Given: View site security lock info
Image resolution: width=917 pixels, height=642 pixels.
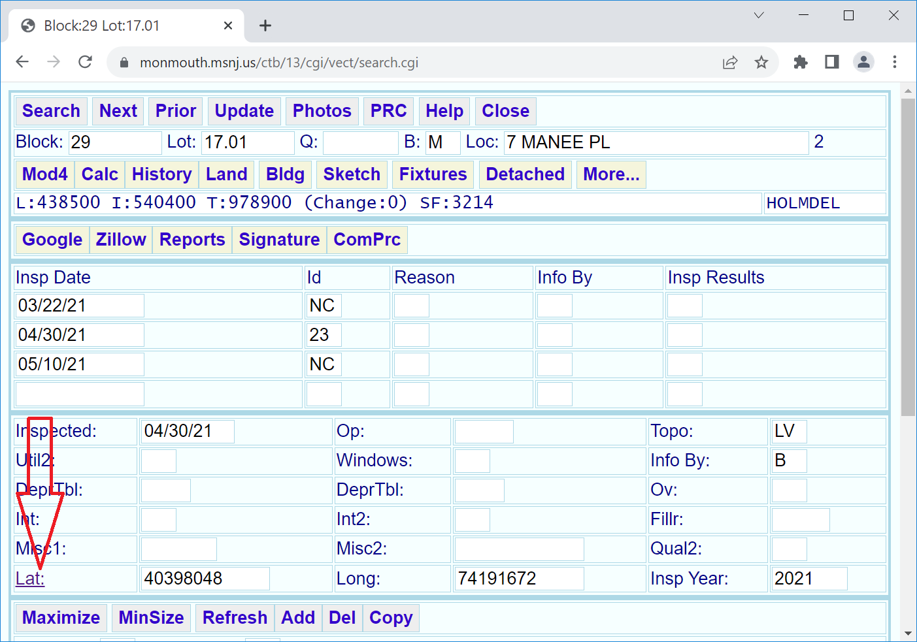Looking at the screenshot, I should (x=124, y=63).
